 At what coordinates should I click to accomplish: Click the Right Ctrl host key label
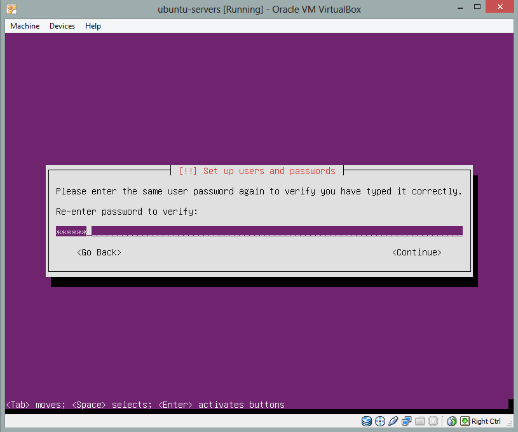(x=486, y=421)
